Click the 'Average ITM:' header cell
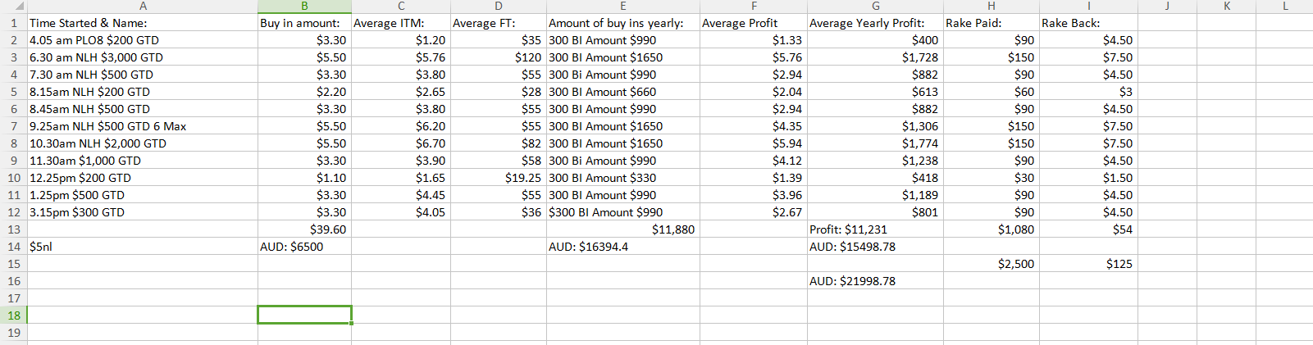 point(401,23)
